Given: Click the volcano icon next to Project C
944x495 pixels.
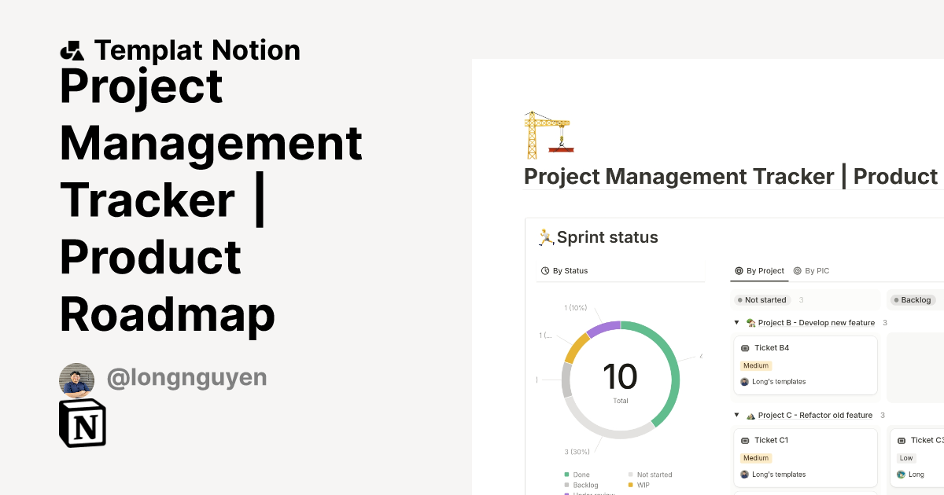Looking at the screenshot, I should click(x=751, y=415).
